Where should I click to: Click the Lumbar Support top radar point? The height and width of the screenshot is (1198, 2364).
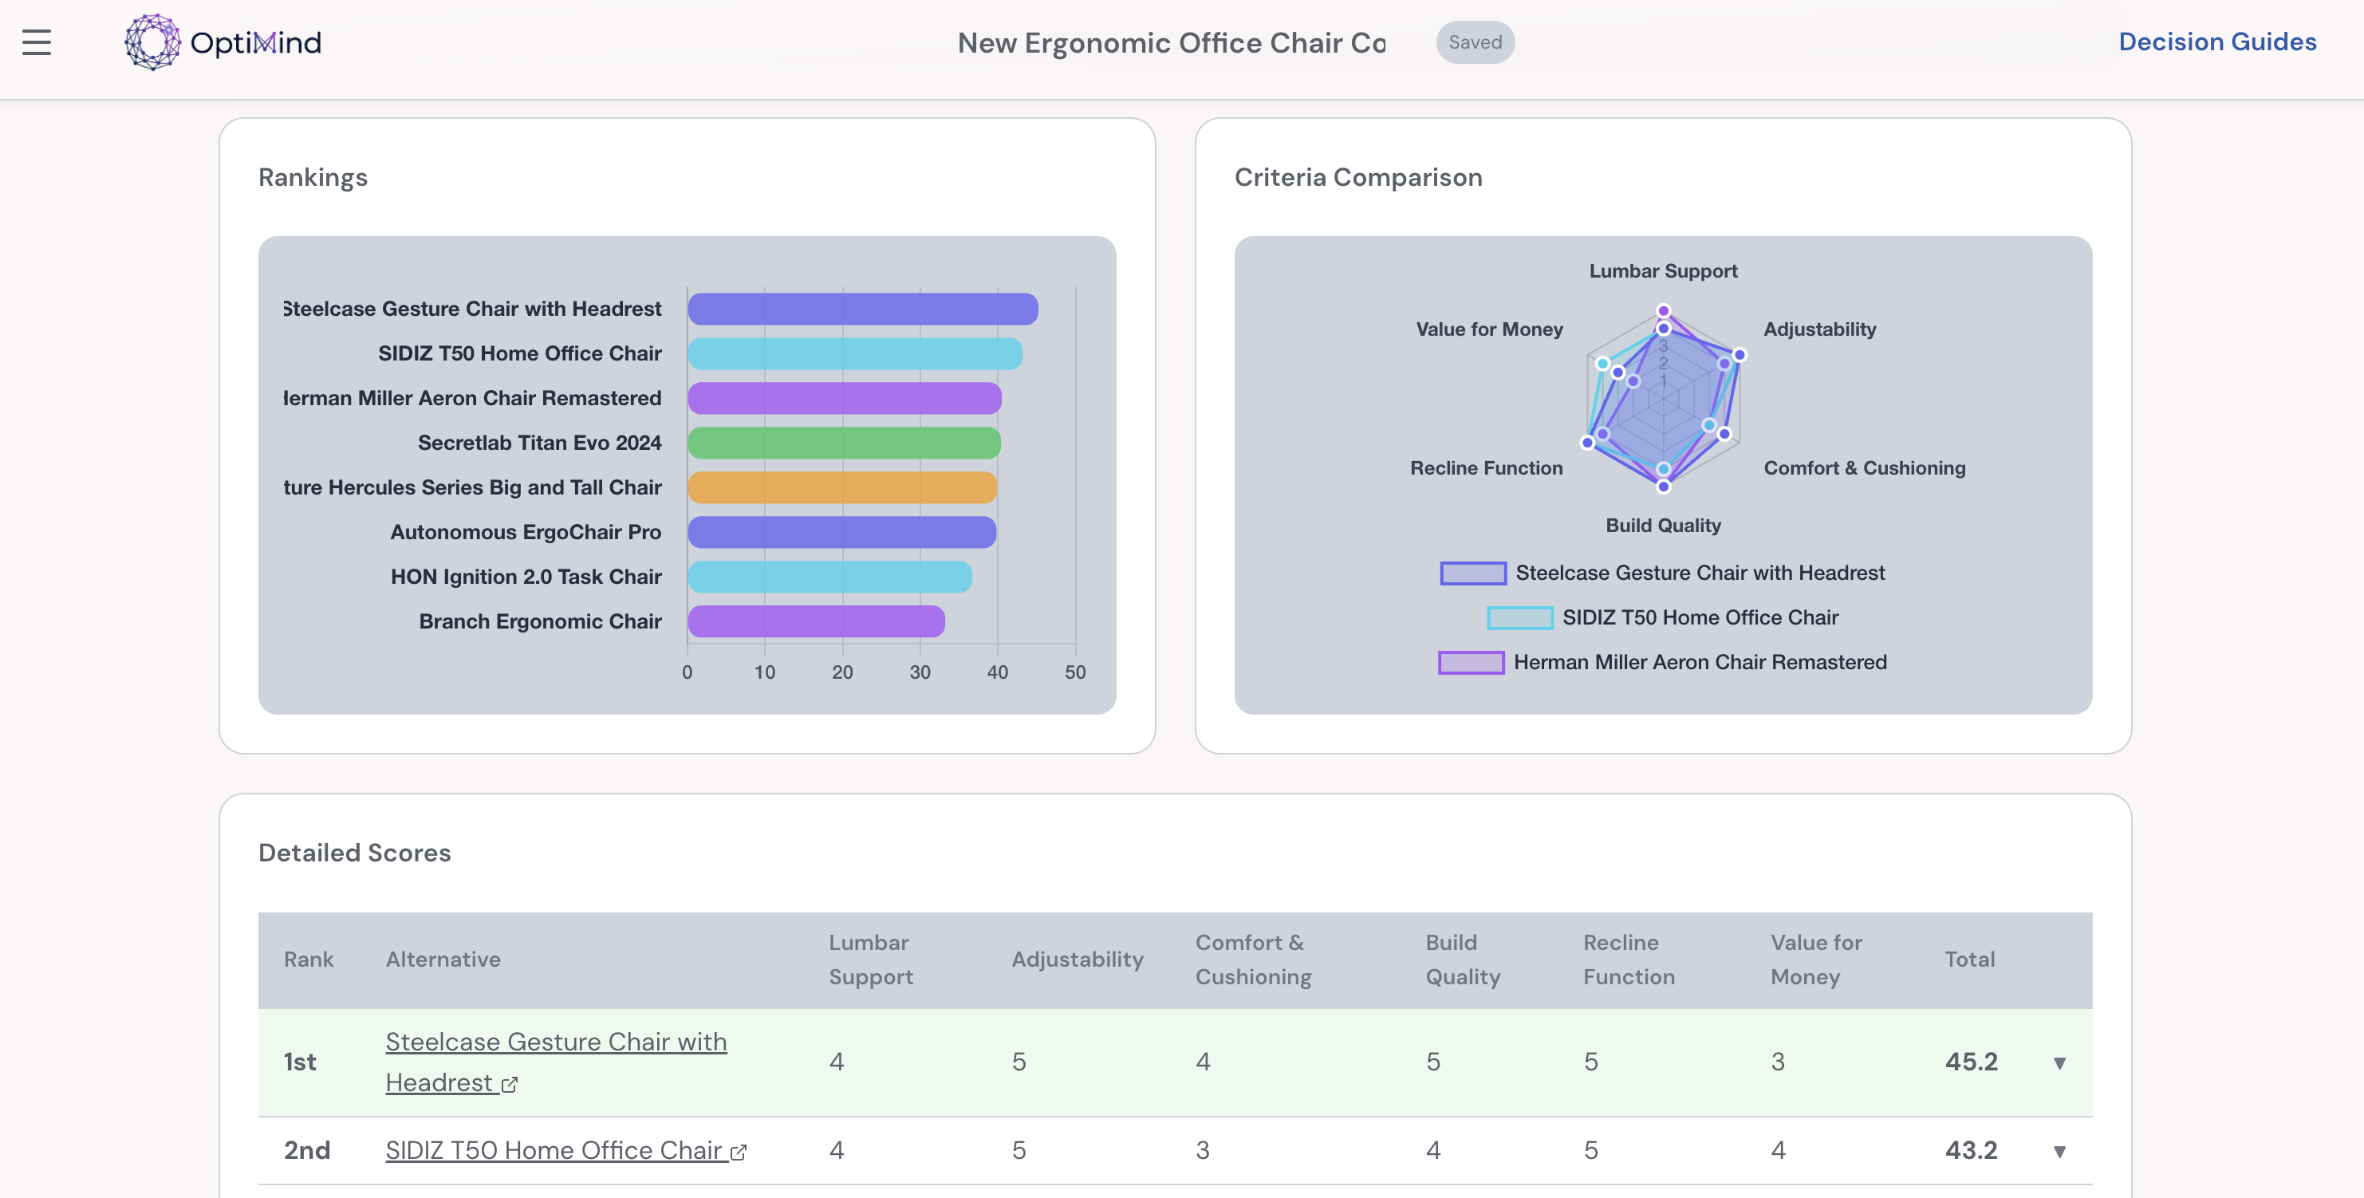click(1663, 311)
